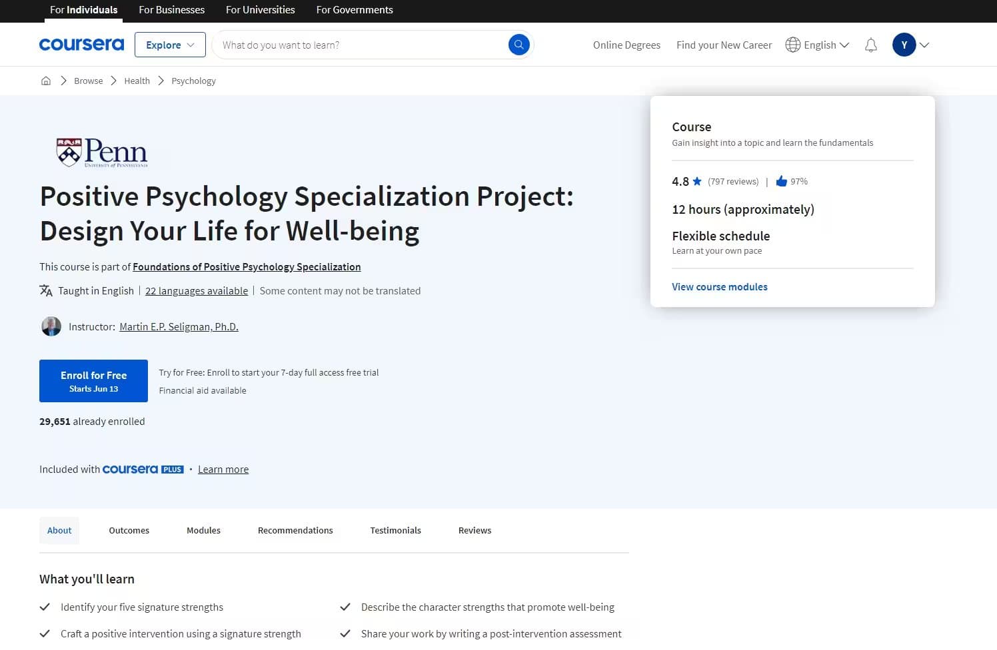Screen dimensions: 997x650
Task: Click Financial aid available text
Action: (203, 390)
